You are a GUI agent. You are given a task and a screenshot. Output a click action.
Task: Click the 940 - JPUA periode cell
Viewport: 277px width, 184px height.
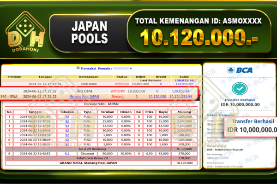point(9,97)
